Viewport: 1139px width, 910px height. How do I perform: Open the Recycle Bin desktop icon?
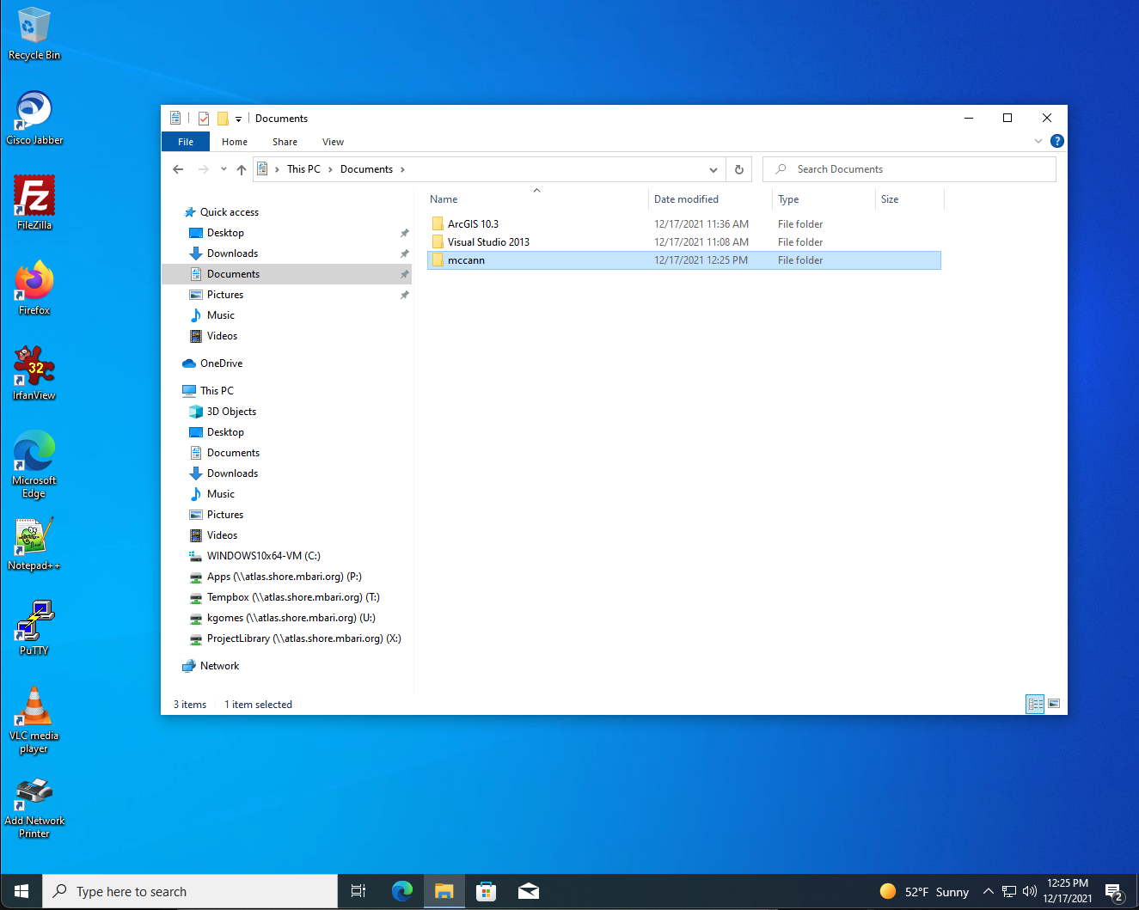[x=34, y=34]
